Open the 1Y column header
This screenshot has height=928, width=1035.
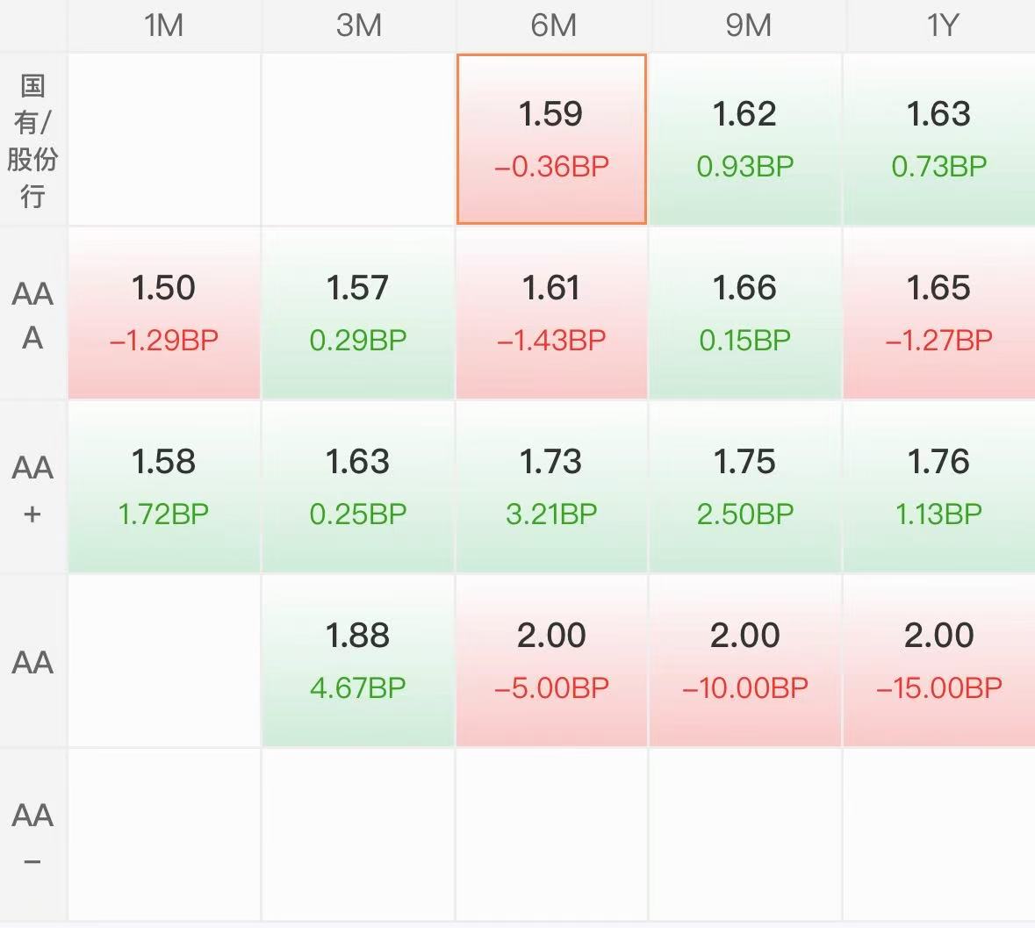[x=941, y=25]
